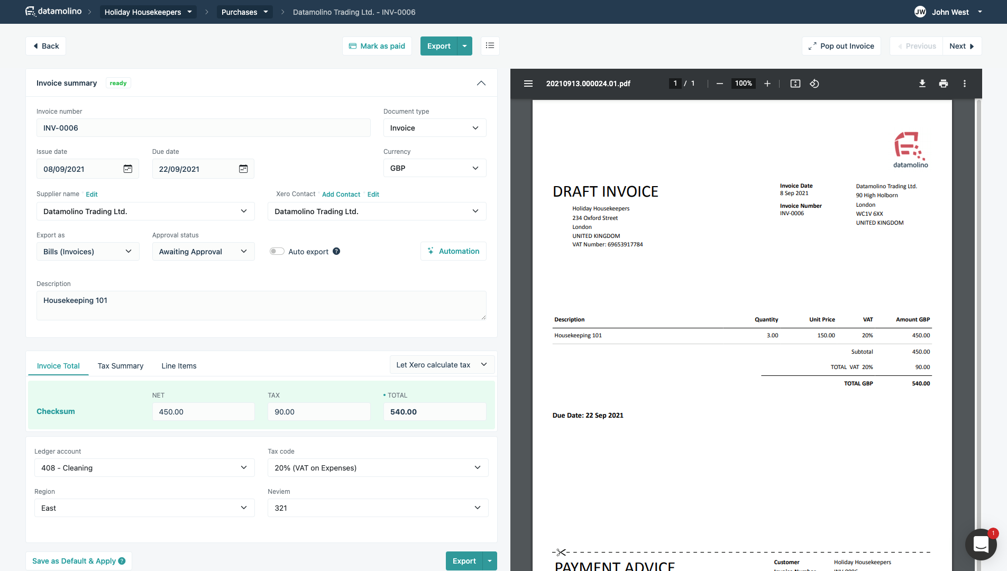
Task: Switch to Line Items tab
Action: point(179,366)
